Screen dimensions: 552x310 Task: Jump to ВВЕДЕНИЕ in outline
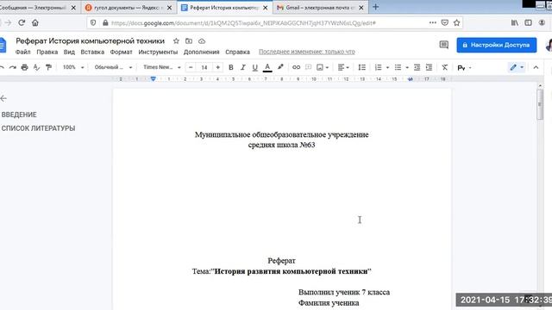coord(19,115)
